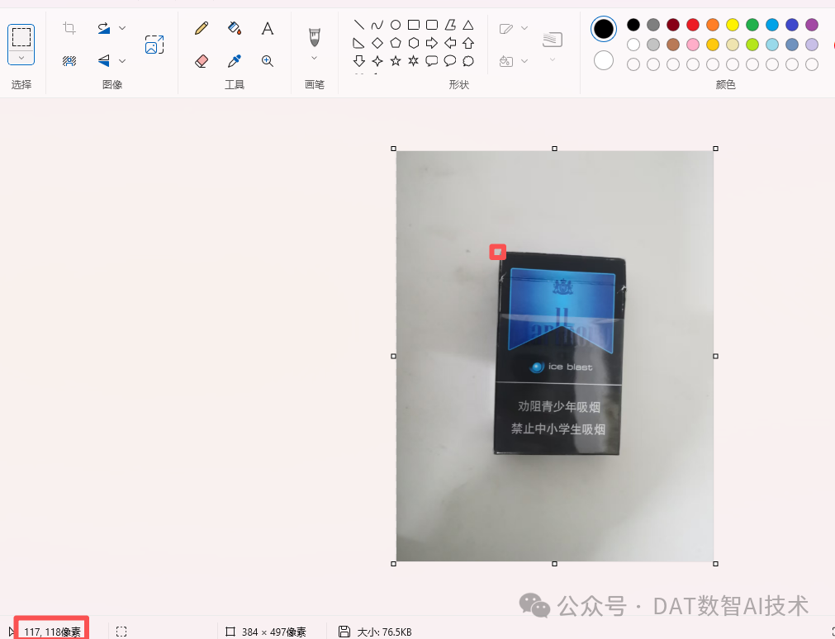Choose the Six-point star shape

coord(413,61)
